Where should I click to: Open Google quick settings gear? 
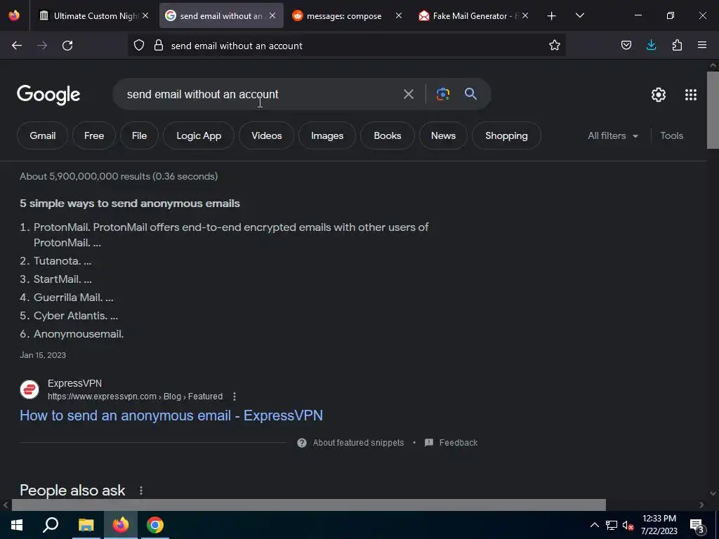[659, 95]
